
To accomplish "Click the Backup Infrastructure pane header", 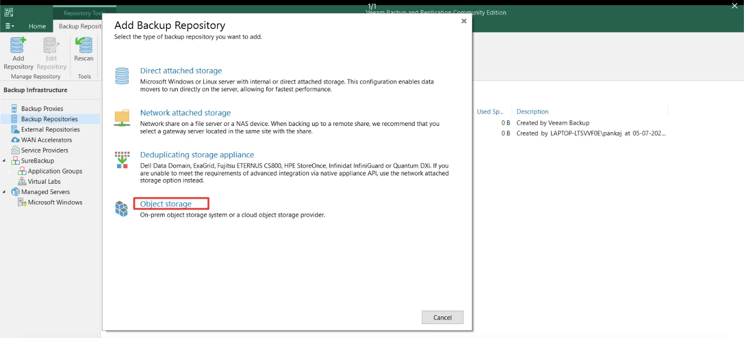I will 36,90.
